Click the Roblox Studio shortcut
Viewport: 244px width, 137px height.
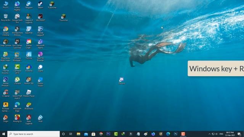coord(40,82)
